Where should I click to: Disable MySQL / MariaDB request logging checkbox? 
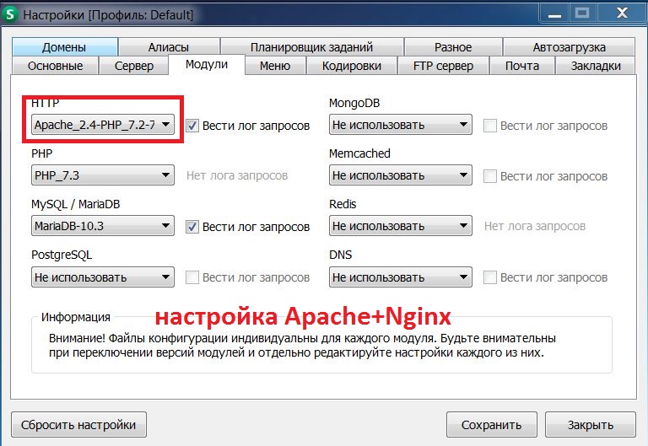click(192, 227)
